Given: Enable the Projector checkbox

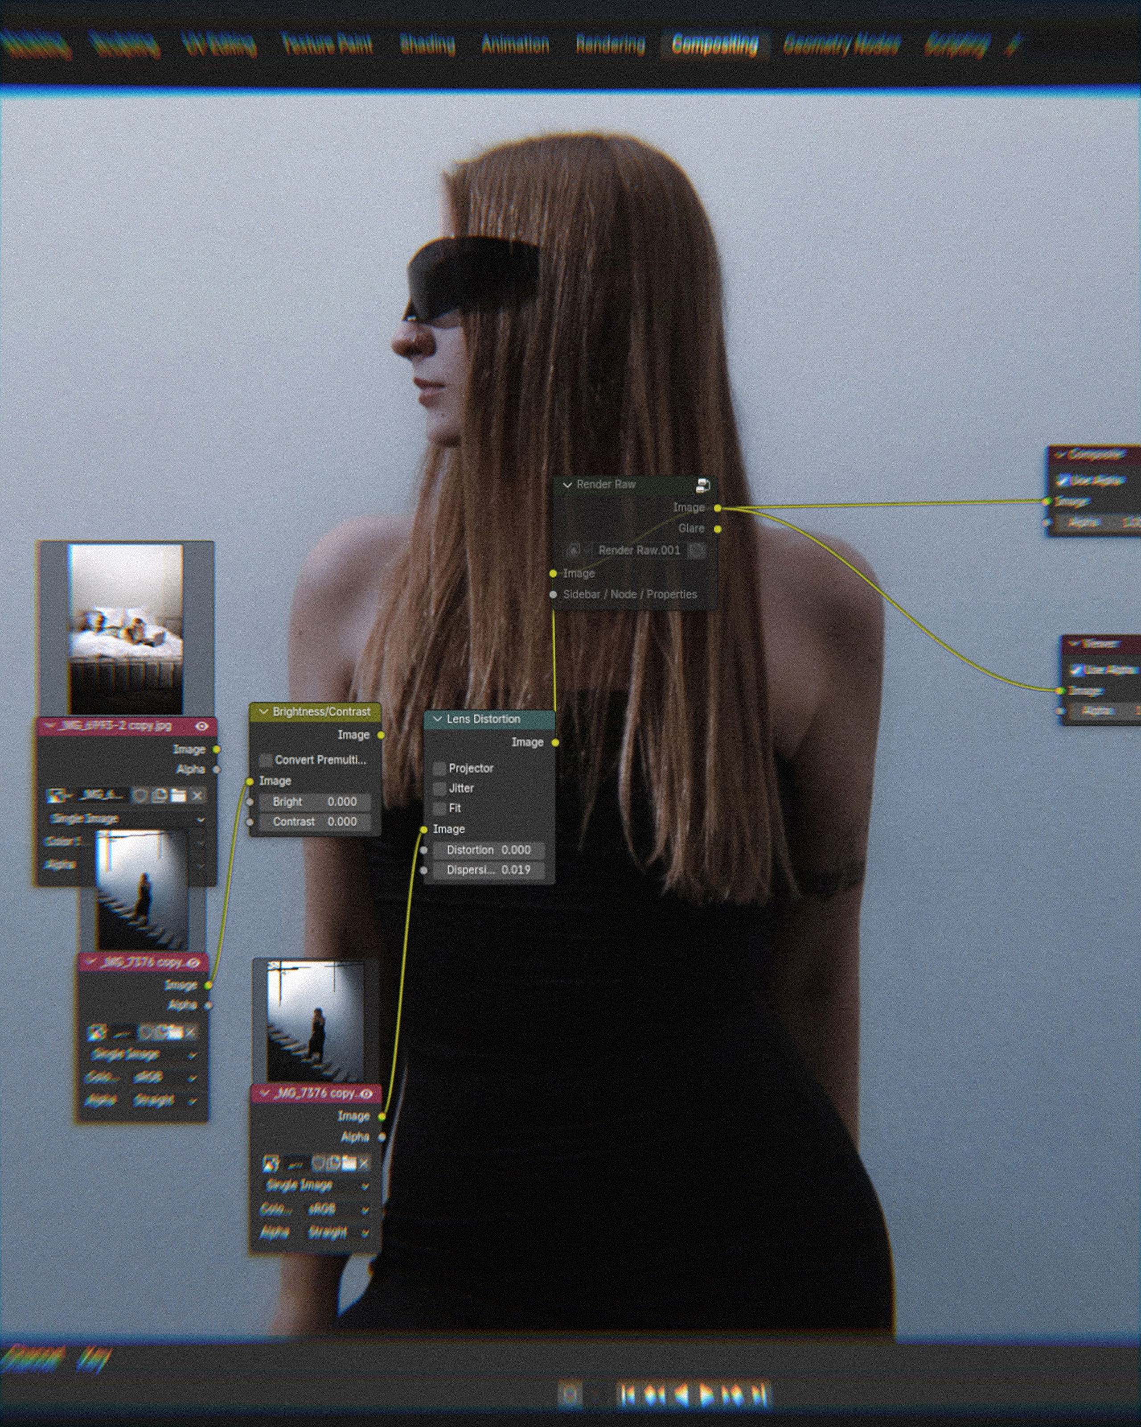Looking at the screenshot, I should (439, 769).
